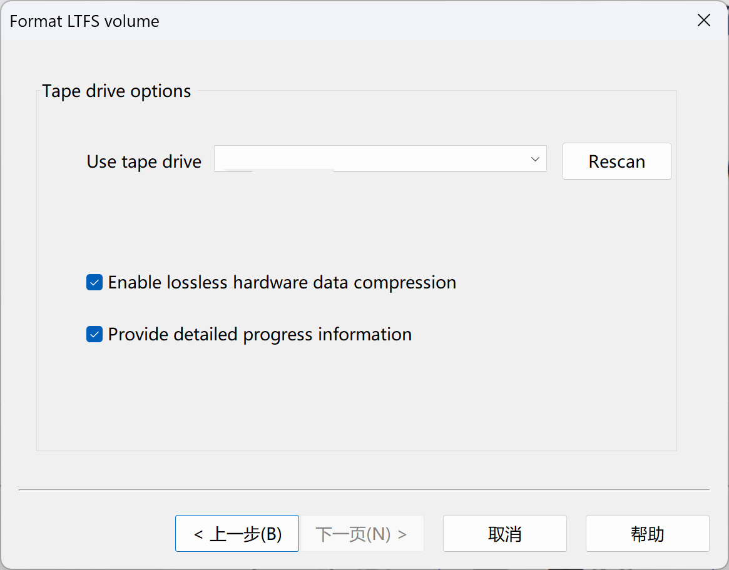Toggle Enable lossless hardware data compression checkbox

[x=94, y=282]
